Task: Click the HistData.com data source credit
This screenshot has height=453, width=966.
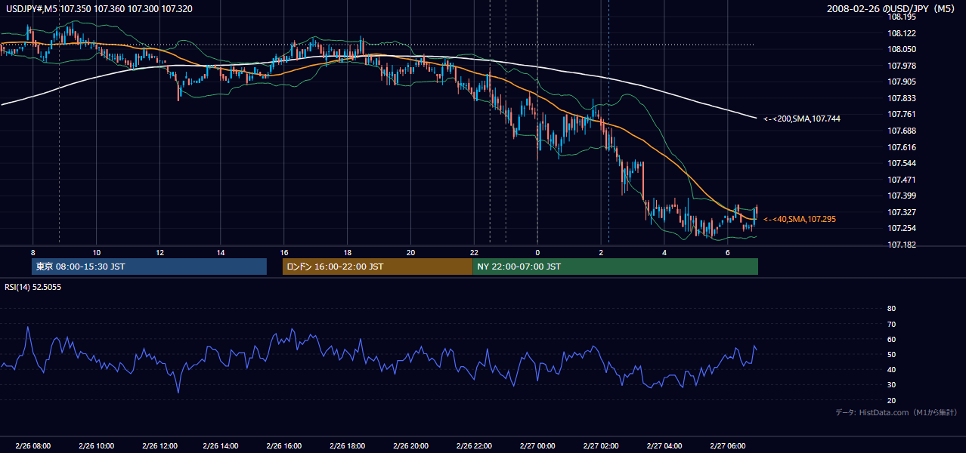Action: tap(896, 412)
